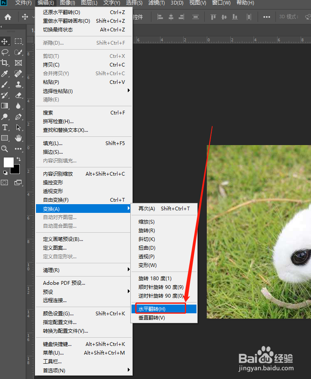Change screen mode icon in toolbox
311x379 pixels.
coord(18,183)
